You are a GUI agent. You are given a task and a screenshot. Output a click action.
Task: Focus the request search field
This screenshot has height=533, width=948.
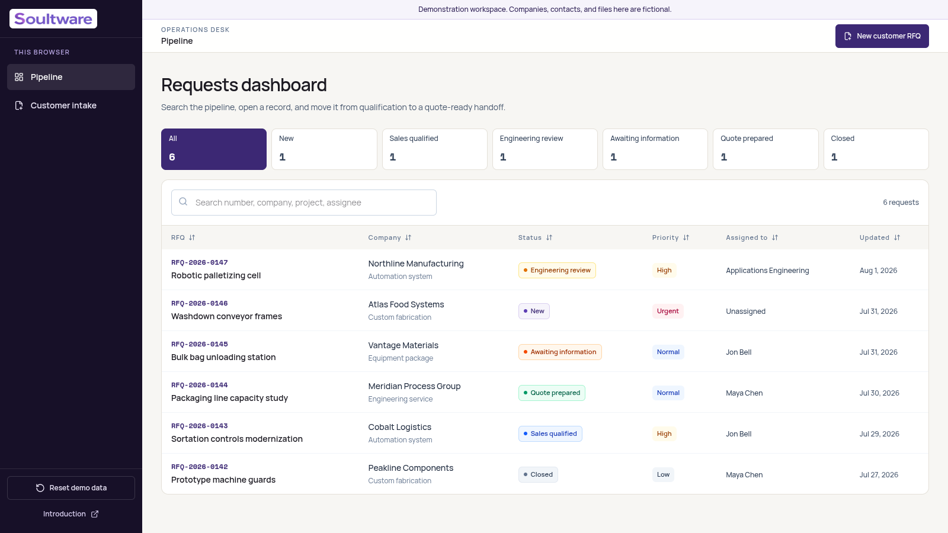coord(304,203)
